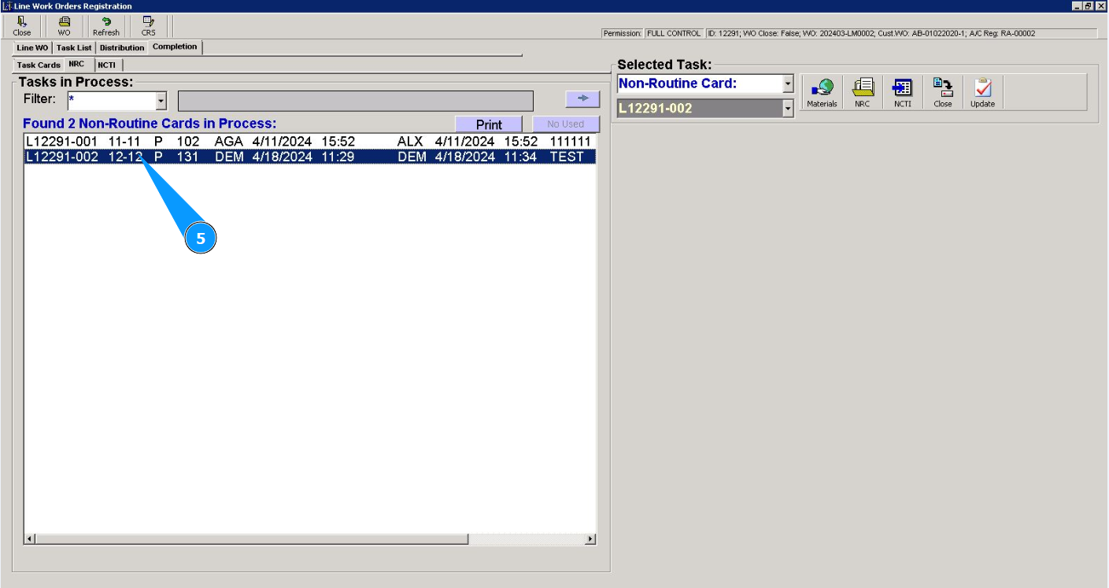
Task: Open the WO print toolbar icon
Action: (x=64, y=26)
